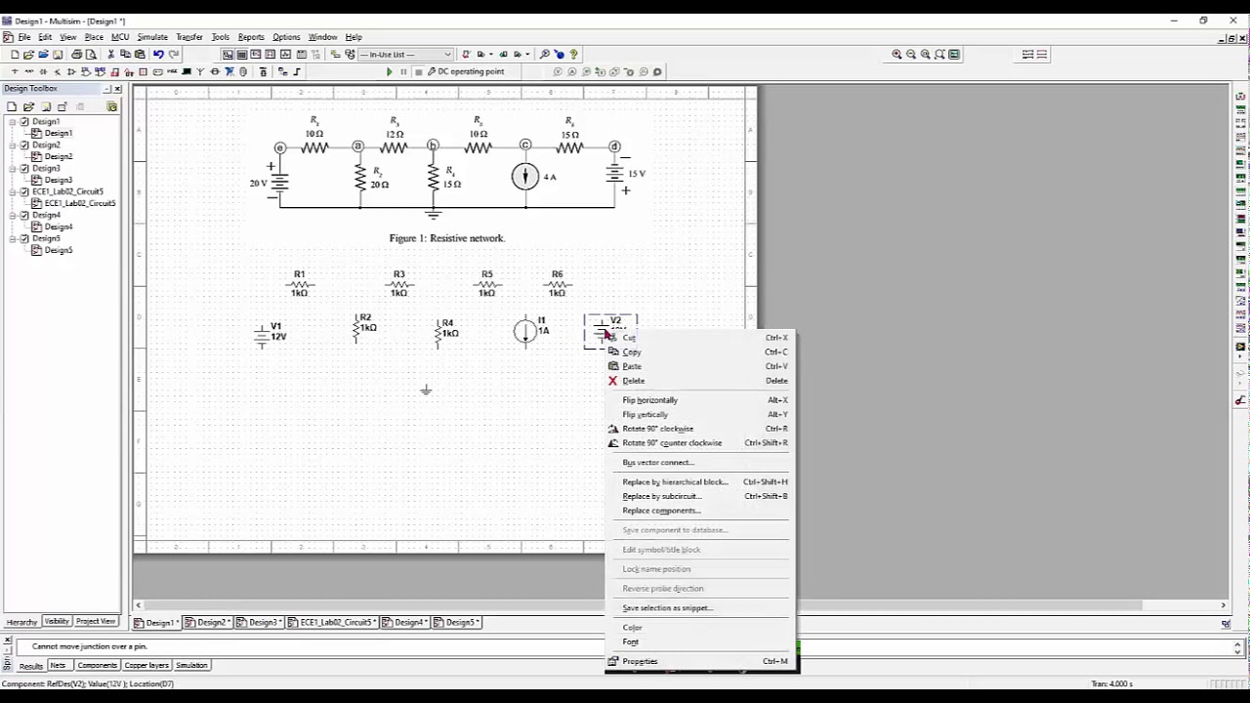The height and width of the screenshot is (703, 1250).
Task: Place a ground/source component from the toolbar
Action: coord(14,71)
